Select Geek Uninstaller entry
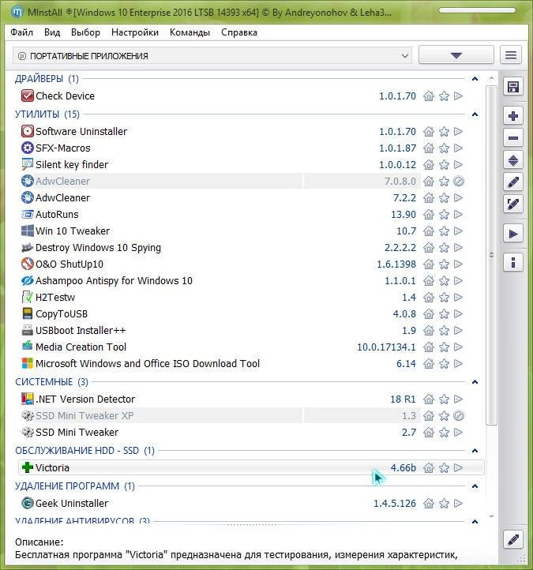Image resolution: width=533 pixels, height=570 pixels. (72, 504)
